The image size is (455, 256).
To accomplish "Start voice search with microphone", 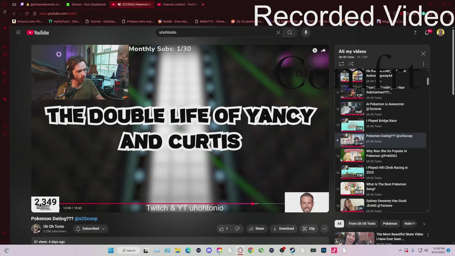I will pyautogui.click(x=306, y=32).
